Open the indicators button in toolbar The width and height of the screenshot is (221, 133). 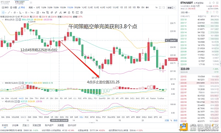[5, 7]
